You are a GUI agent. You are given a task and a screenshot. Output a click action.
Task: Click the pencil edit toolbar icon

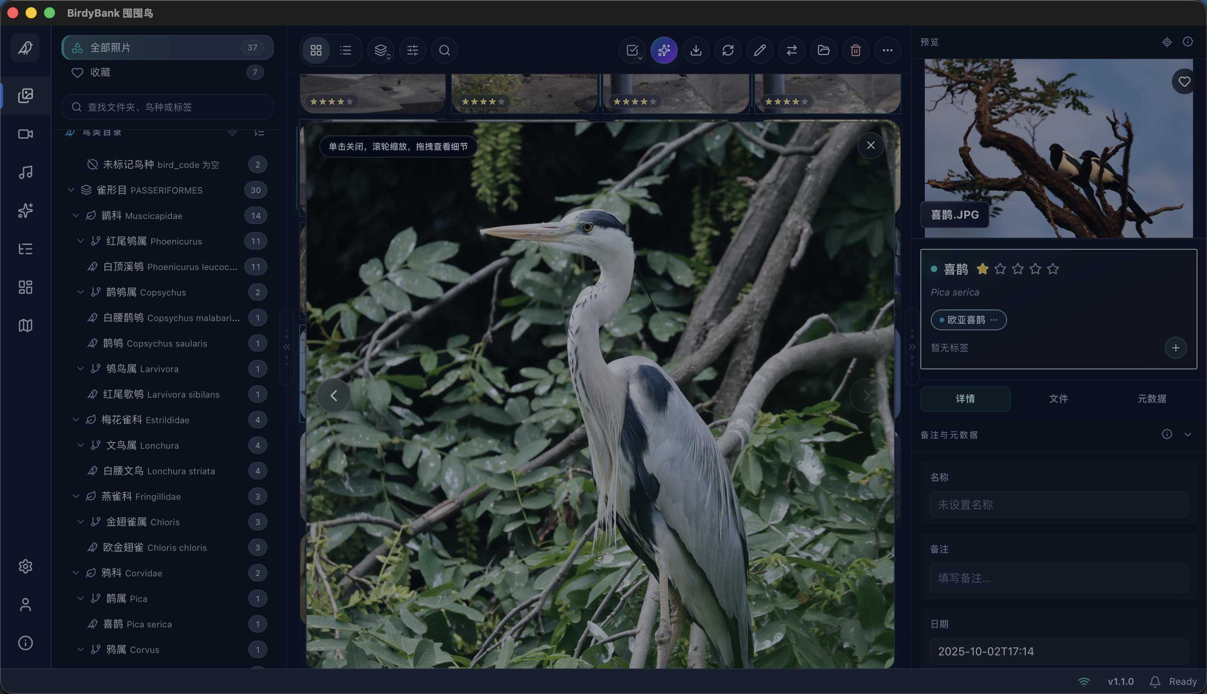760,50
